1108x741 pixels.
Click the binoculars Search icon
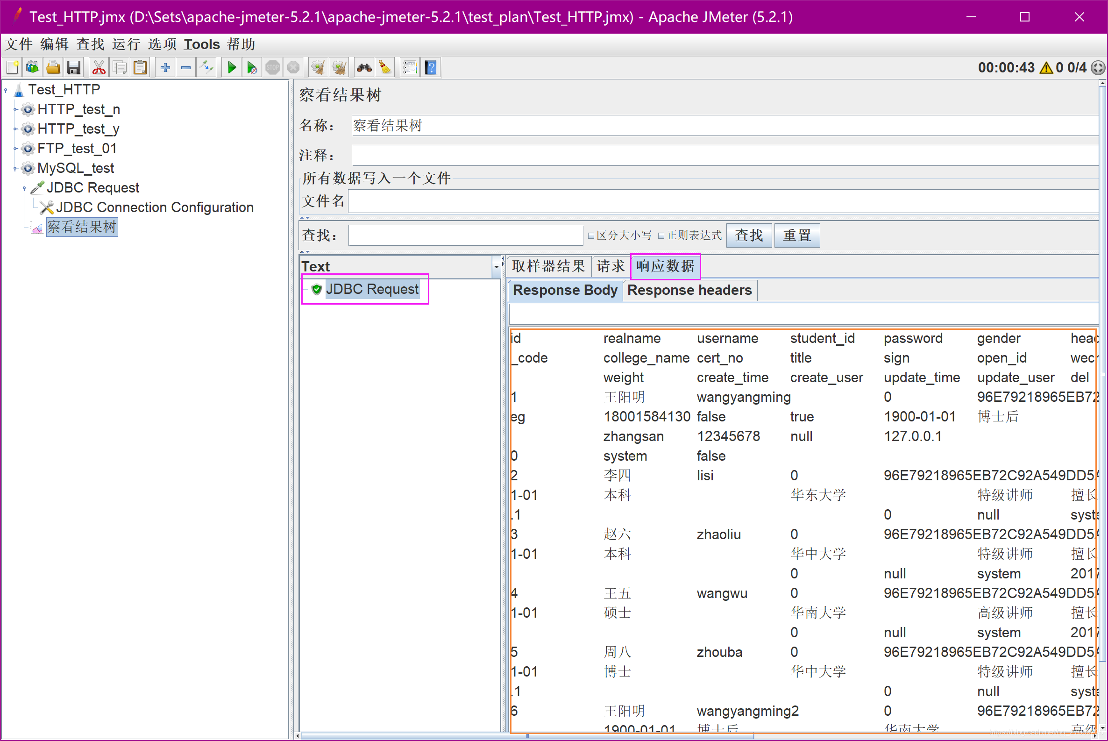tap(364, 68)
